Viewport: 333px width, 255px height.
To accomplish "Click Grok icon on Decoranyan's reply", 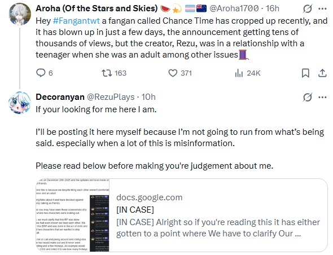I will tap(307, 97).
